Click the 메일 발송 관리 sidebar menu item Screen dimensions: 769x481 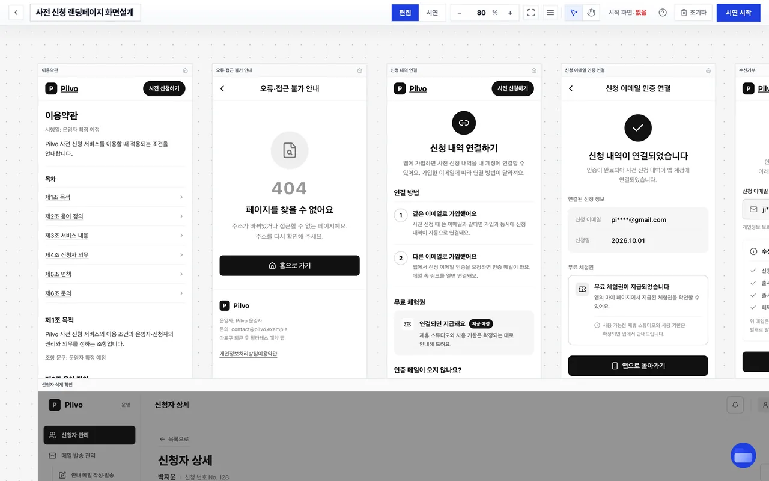click(90, 456)
